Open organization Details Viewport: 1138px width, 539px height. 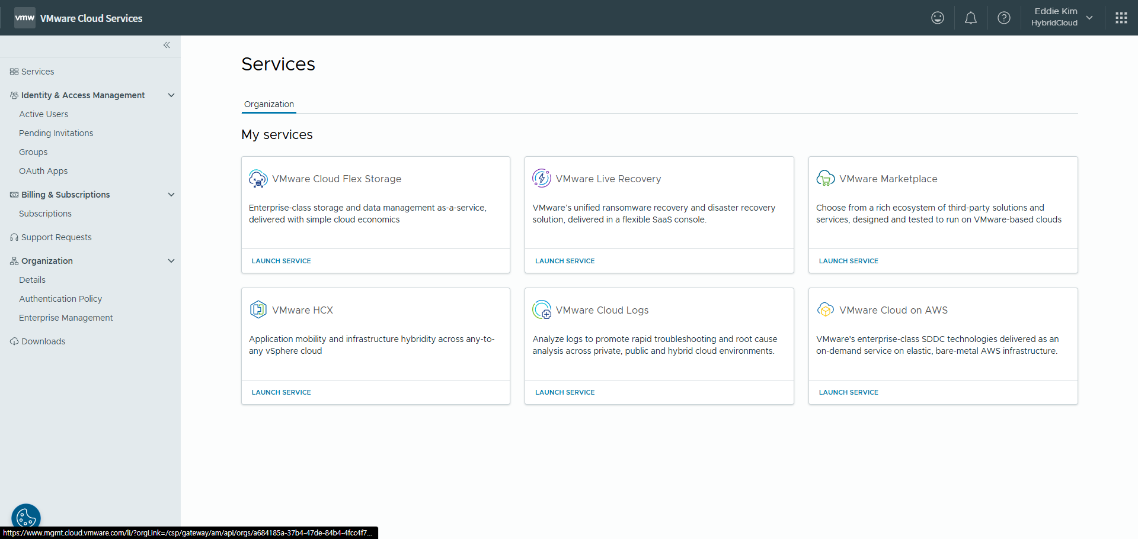click(32, 280)
